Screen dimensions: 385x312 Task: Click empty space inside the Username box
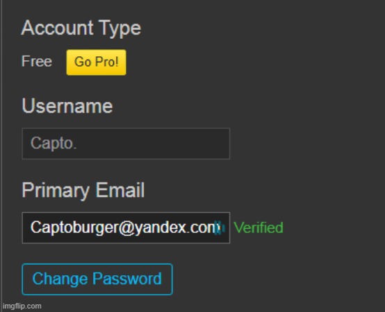click(154, 144)
